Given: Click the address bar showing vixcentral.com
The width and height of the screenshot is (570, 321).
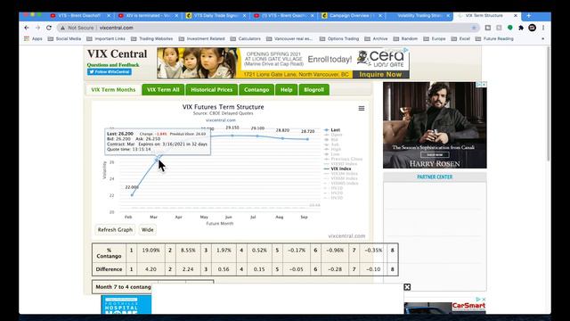Looking at the screenshot, I should click(x=267, y=28).
